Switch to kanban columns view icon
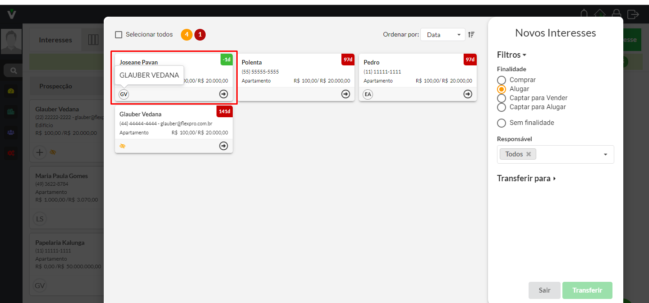649x303 pixels. pyautogui.click(x=93, y=40)
